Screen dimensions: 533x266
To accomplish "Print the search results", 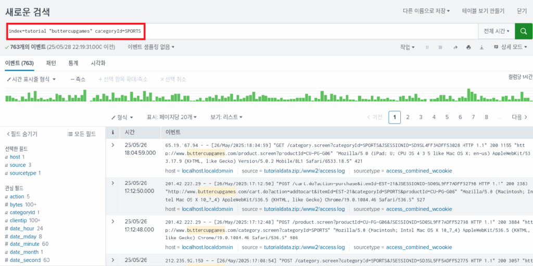I will (468, 47).
